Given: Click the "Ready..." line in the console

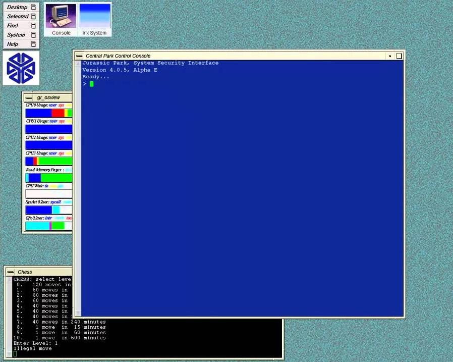Looking at the screenshot, I should 96,77.
